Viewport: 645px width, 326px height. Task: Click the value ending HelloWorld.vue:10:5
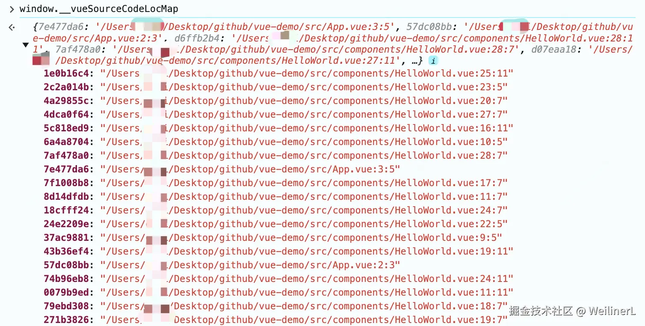click(304, 142)
